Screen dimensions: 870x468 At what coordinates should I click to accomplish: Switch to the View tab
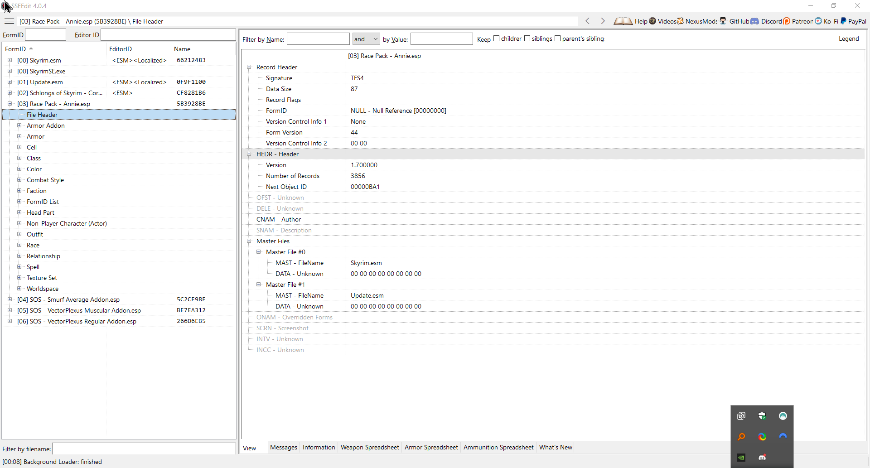coord(250,448)
